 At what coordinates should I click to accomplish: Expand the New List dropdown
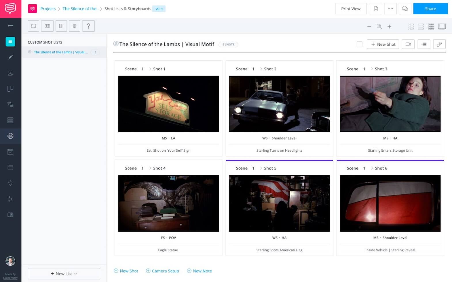[x=64, y=274]
